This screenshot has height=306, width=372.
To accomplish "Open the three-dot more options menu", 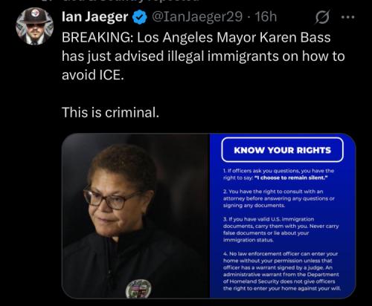I will 347,17.
